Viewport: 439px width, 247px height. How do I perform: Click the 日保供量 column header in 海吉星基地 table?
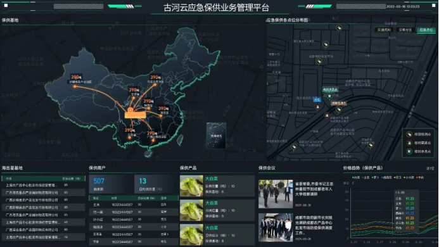(71, 179)
